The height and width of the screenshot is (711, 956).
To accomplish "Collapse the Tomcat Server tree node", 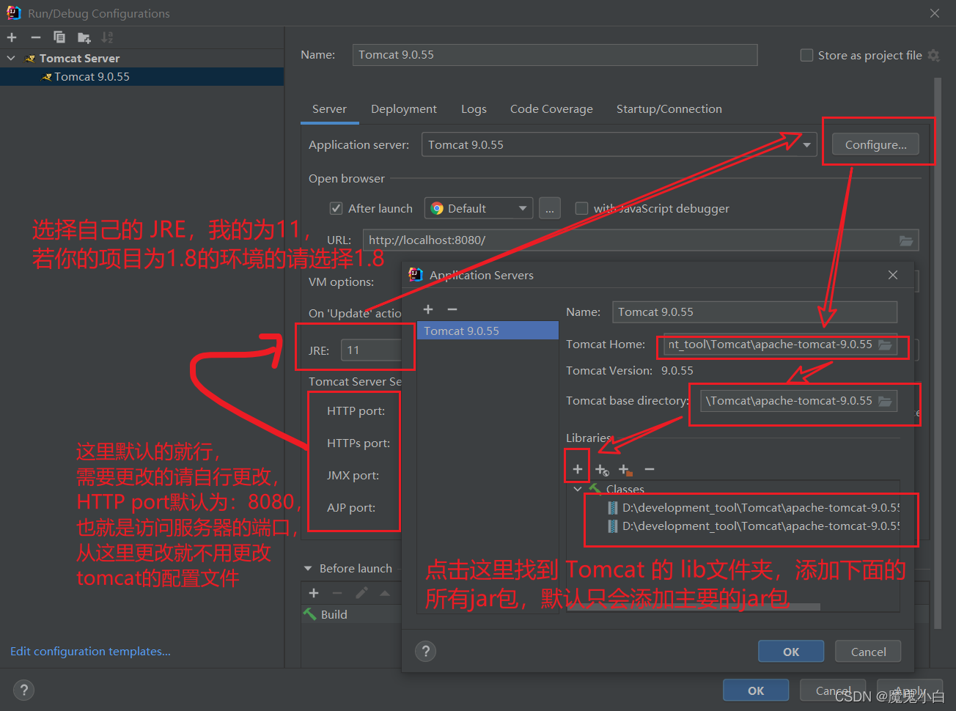I will (11, 58).
